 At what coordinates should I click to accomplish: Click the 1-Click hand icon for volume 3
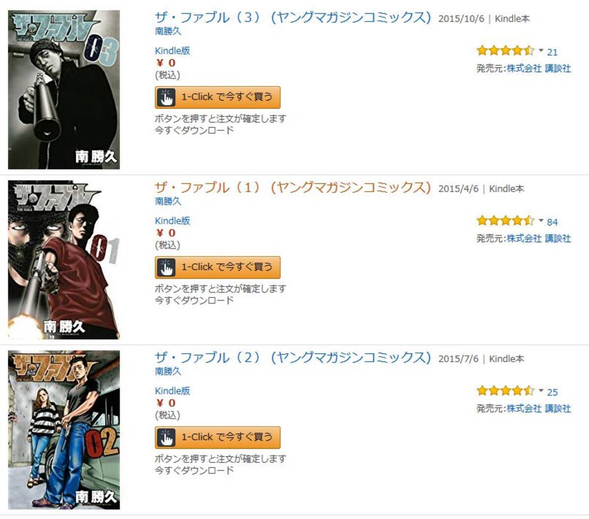pos(167,97)
